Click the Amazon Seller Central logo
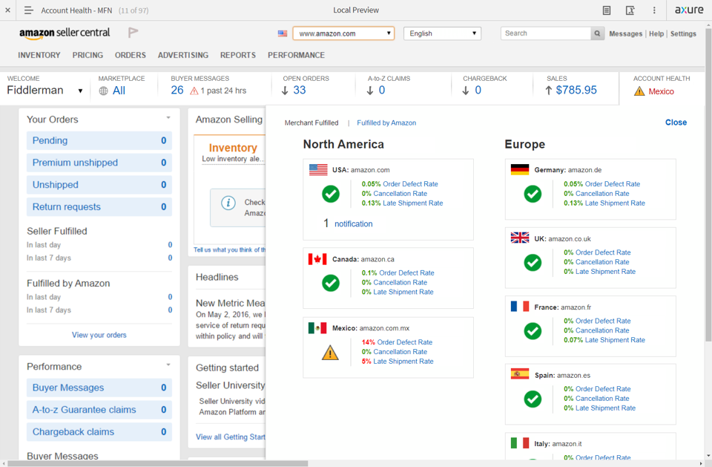This screenshot has height=467, width=712. pos(65,33)
